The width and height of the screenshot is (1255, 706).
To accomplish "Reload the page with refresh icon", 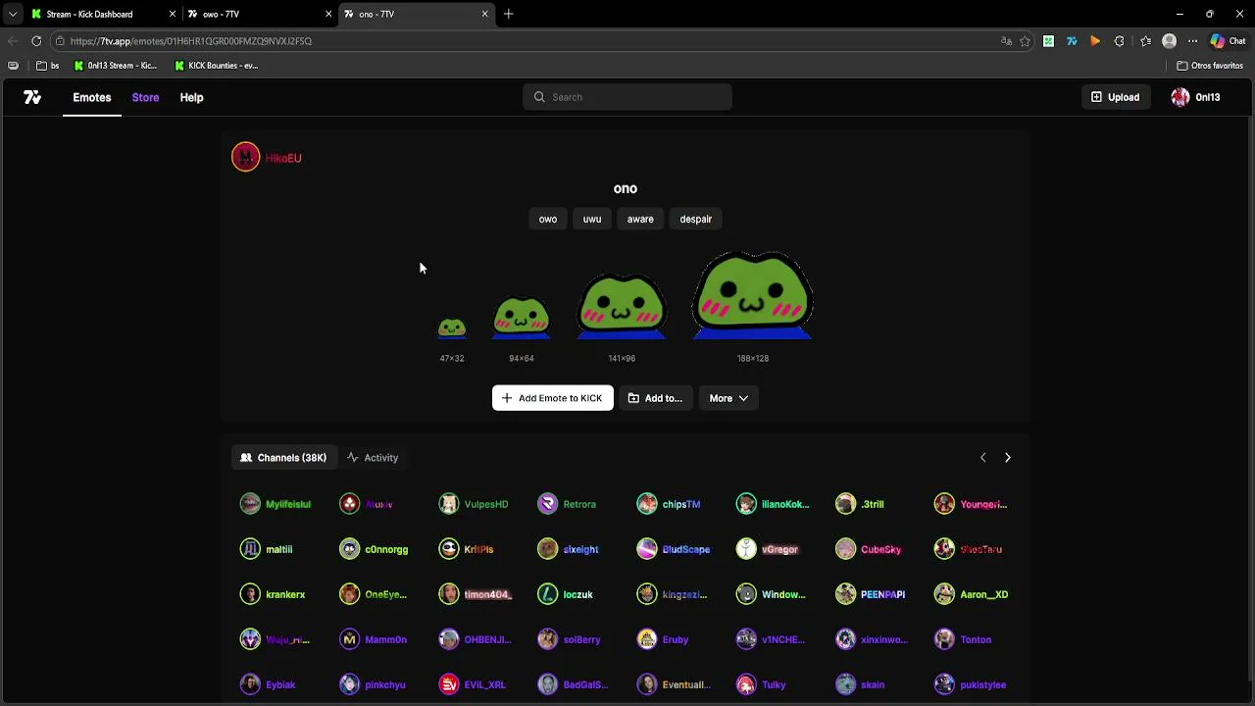I will [x=36, y=41].
